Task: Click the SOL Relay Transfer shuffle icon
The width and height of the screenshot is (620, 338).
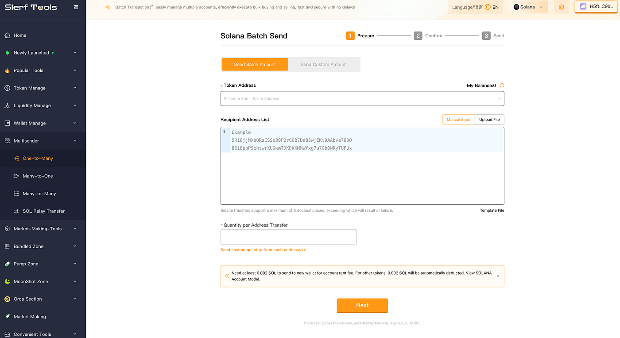Action: click(16, 211)
